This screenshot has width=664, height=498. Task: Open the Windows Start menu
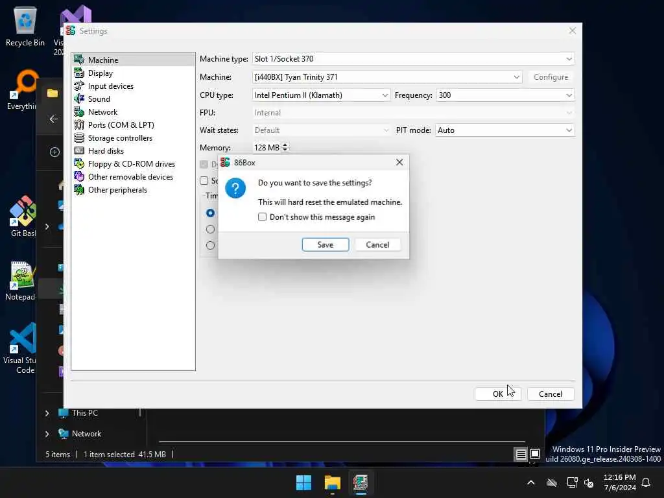[x=303, y=482]
